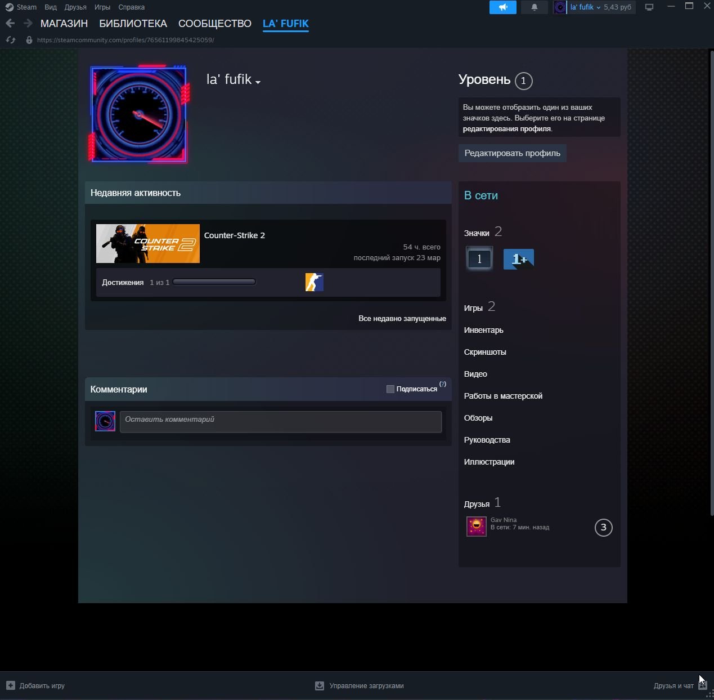
Task: Open Обзоры link
Action: 478,418
